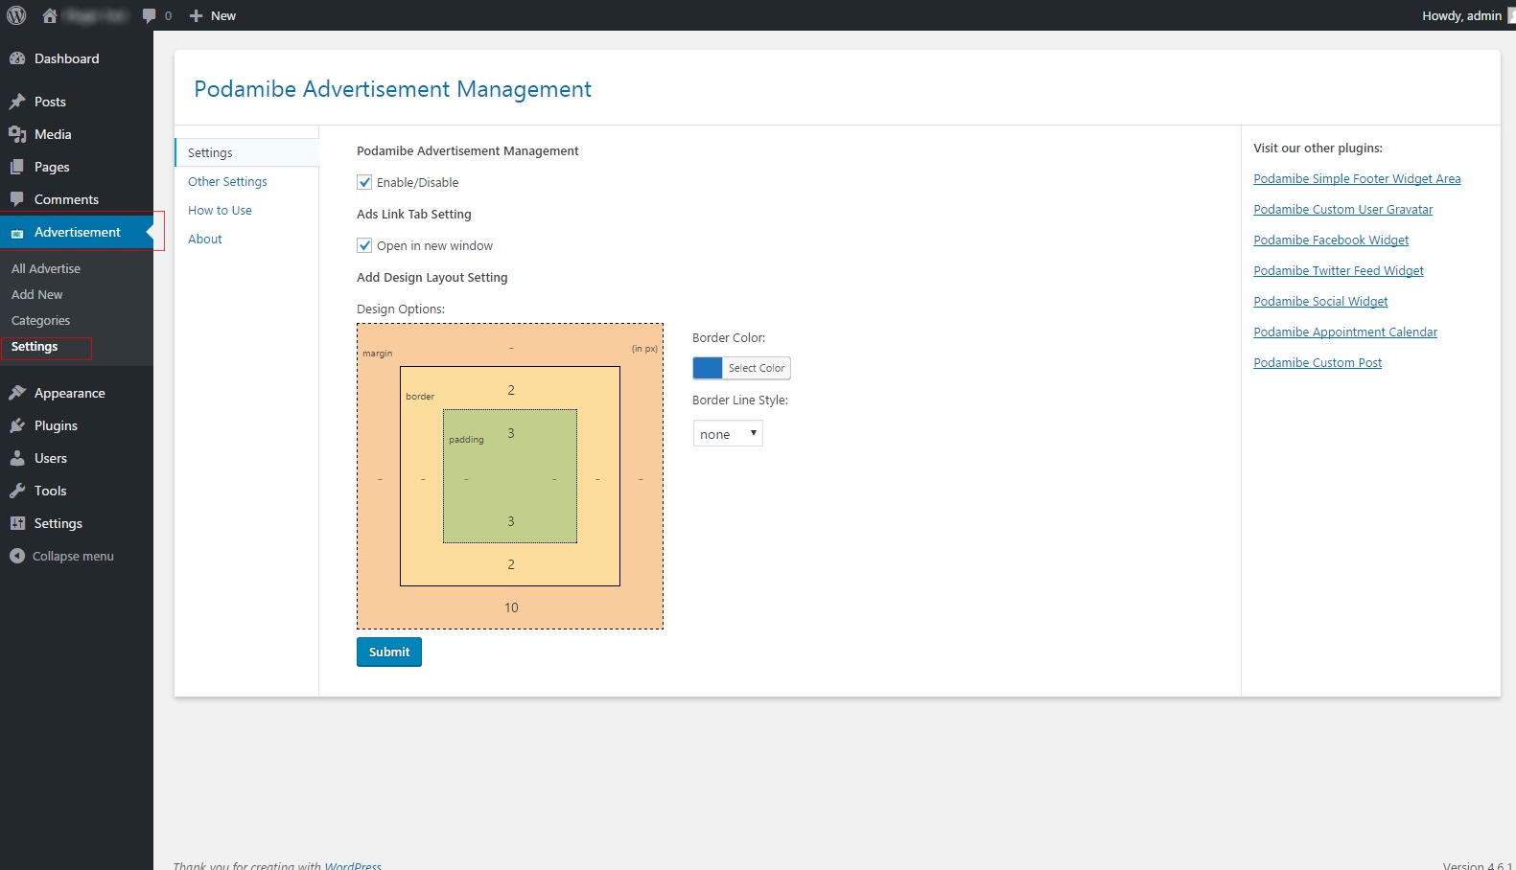
Task: Click the Plugins plug icon
Action: tap(17, 425)
